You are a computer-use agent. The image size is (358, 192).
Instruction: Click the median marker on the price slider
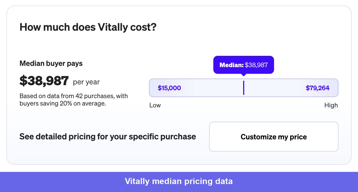click(244, 88)
